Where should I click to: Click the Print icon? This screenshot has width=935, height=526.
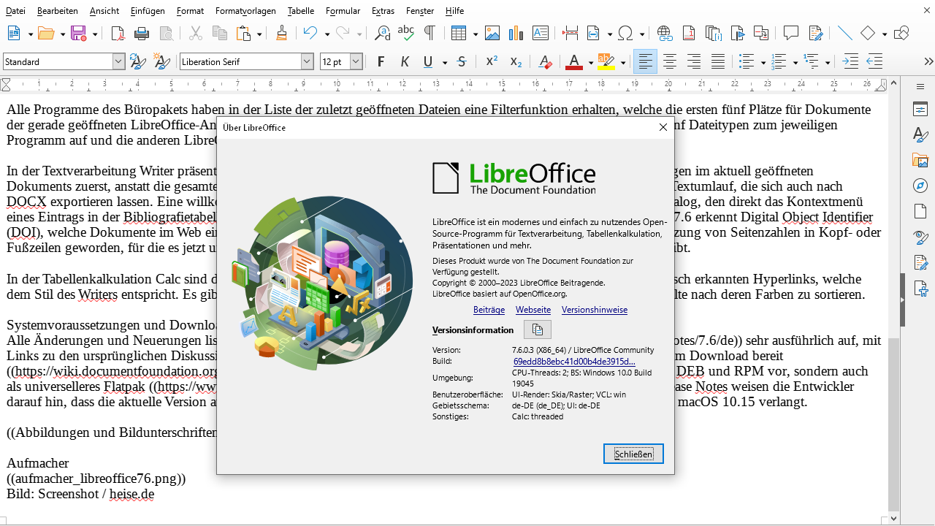click(x=142, y=33)
